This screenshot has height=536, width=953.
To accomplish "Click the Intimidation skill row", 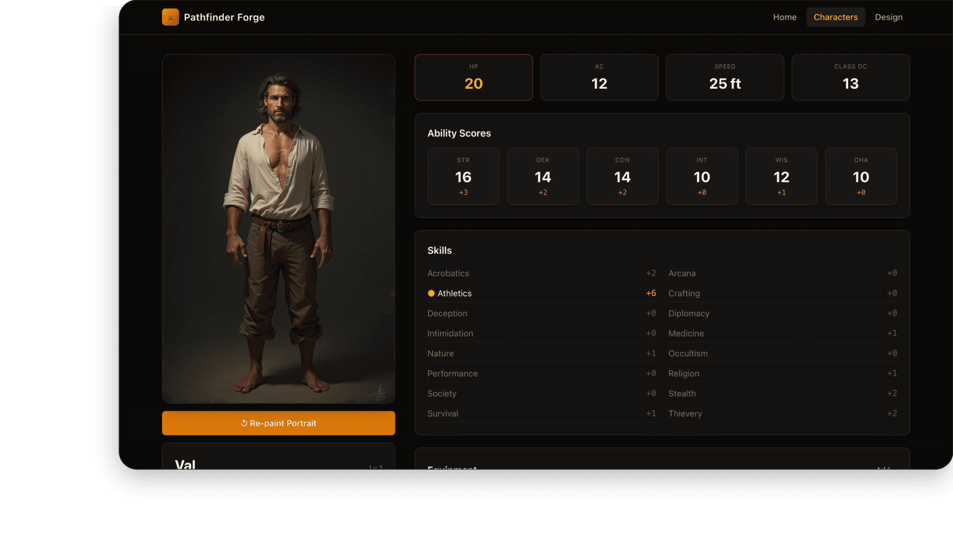I will [x=541, y=334].
